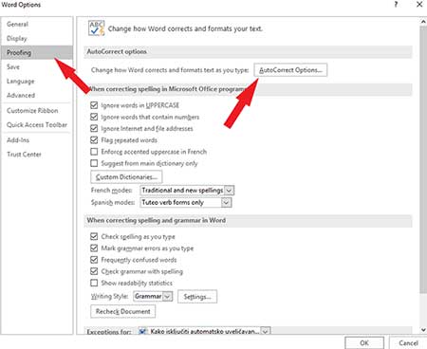Click the ABC proofing checkmark icon
This screenshot has height=349, width=427.
(96, 28)
